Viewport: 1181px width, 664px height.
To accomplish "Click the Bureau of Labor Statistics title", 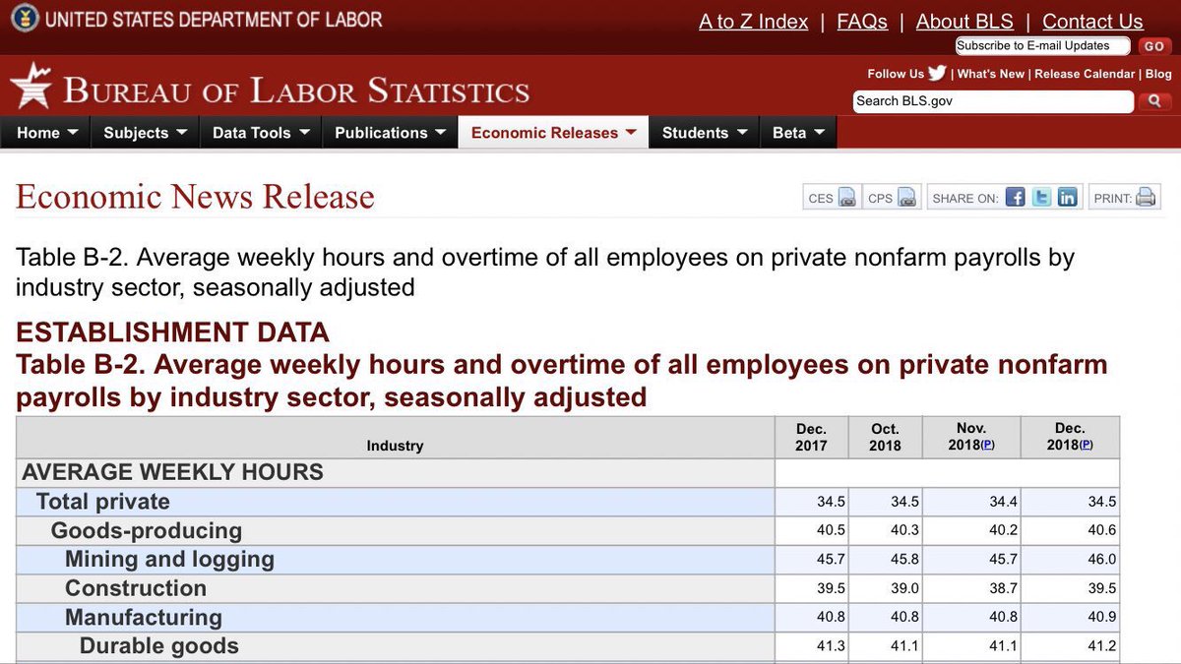I will click(296, 91).
